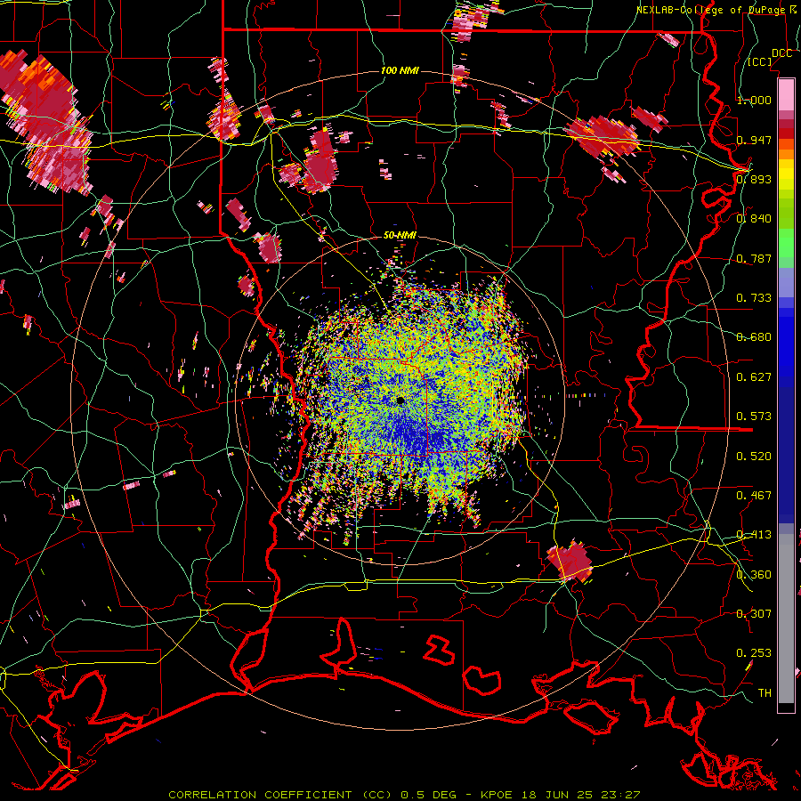Select the DCC legend heading
Screen dimensions: 801x801
tap(781, 53)
